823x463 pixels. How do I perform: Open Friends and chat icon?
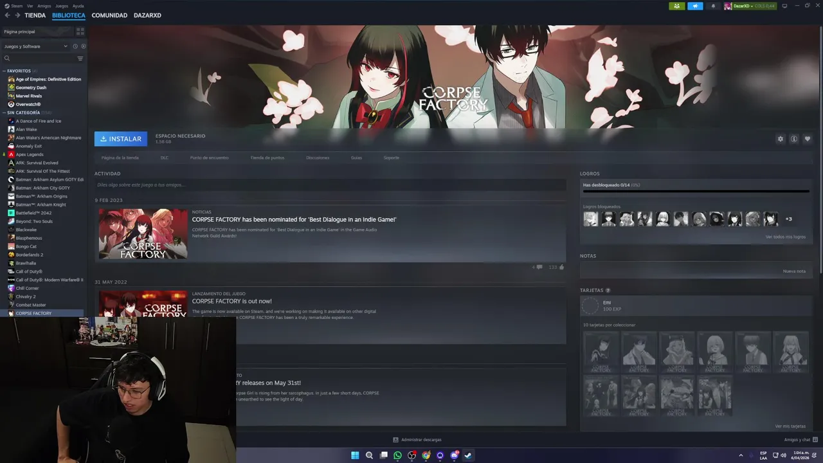tap(814, 440)
